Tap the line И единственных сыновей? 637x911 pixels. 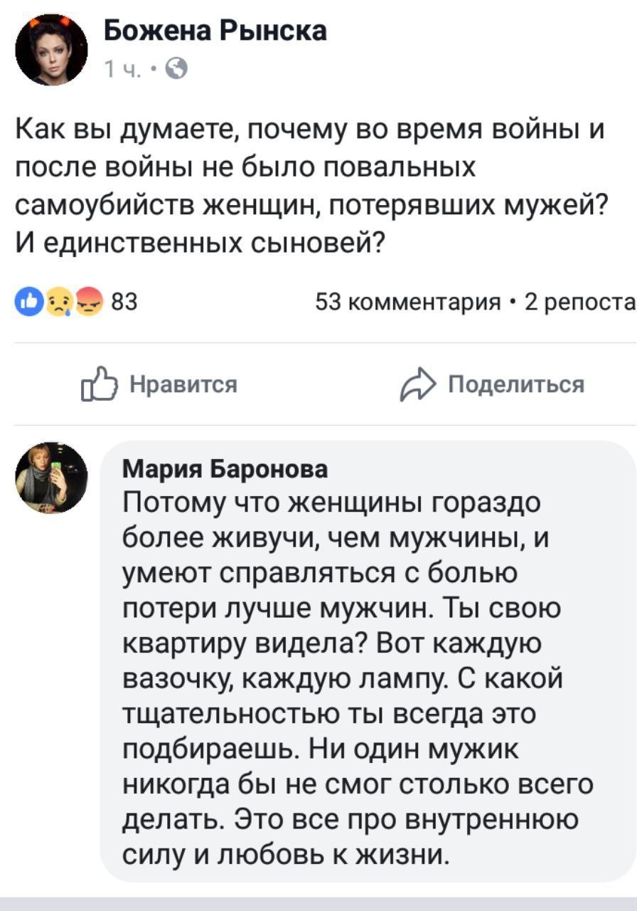tap(200, 243)
